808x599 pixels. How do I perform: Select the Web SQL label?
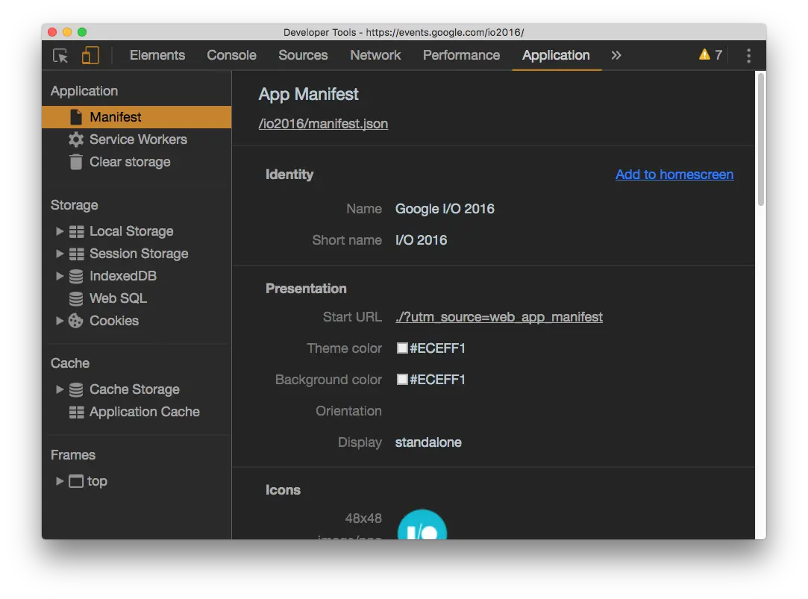[118, 298]
